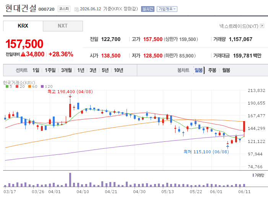
Task: Click the lower limit price 하한가 85,900
Action: (x=180, y=56)
